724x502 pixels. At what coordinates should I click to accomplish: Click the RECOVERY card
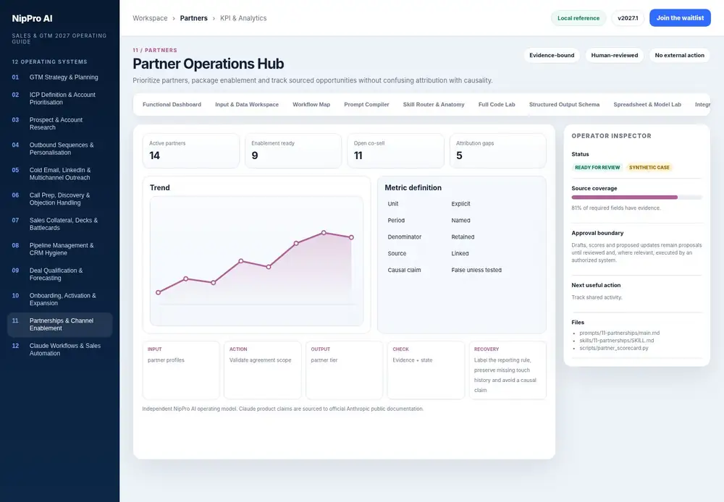pyautogui.click(x=508, y=370)
